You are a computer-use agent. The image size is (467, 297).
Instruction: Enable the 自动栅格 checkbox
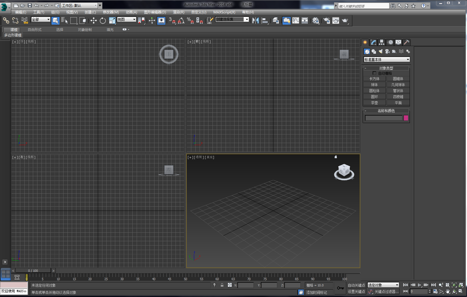[x=374, y=73]
